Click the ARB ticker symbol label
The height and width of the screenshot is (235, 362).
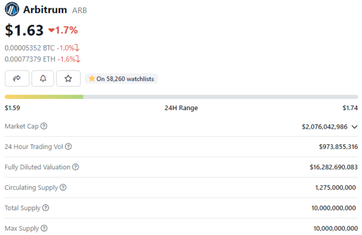[x=79, y=10]
